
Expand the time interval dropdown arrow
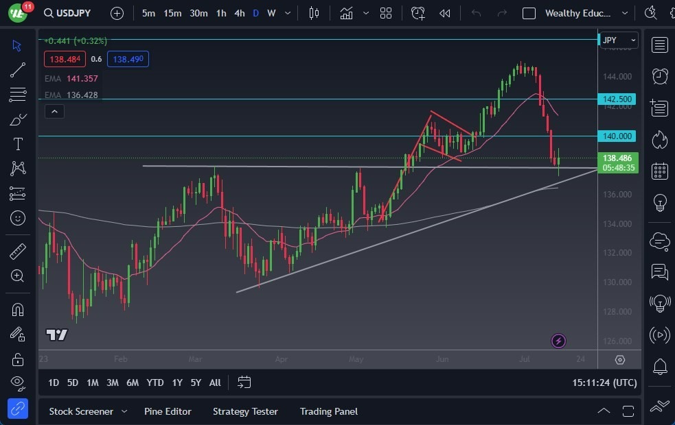[x=288, y=13]
